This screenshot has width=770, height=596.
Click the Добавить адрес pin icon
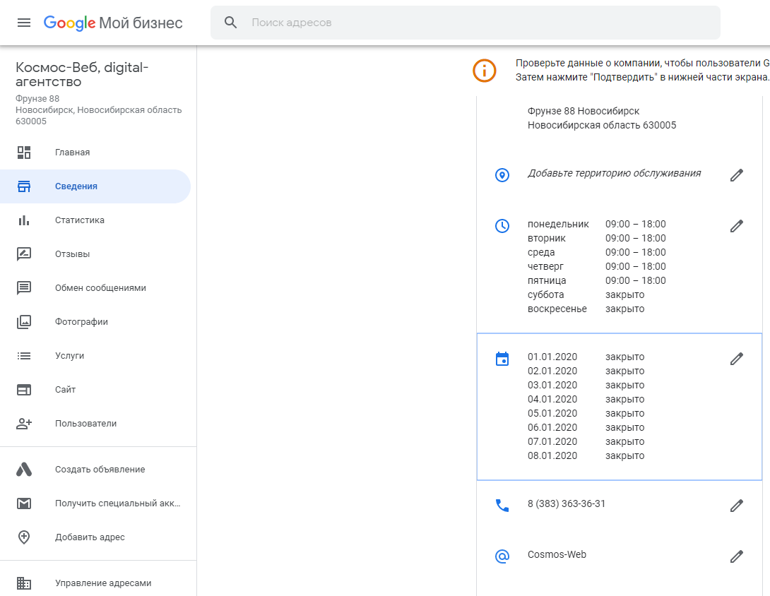click(x=23, y=537)
